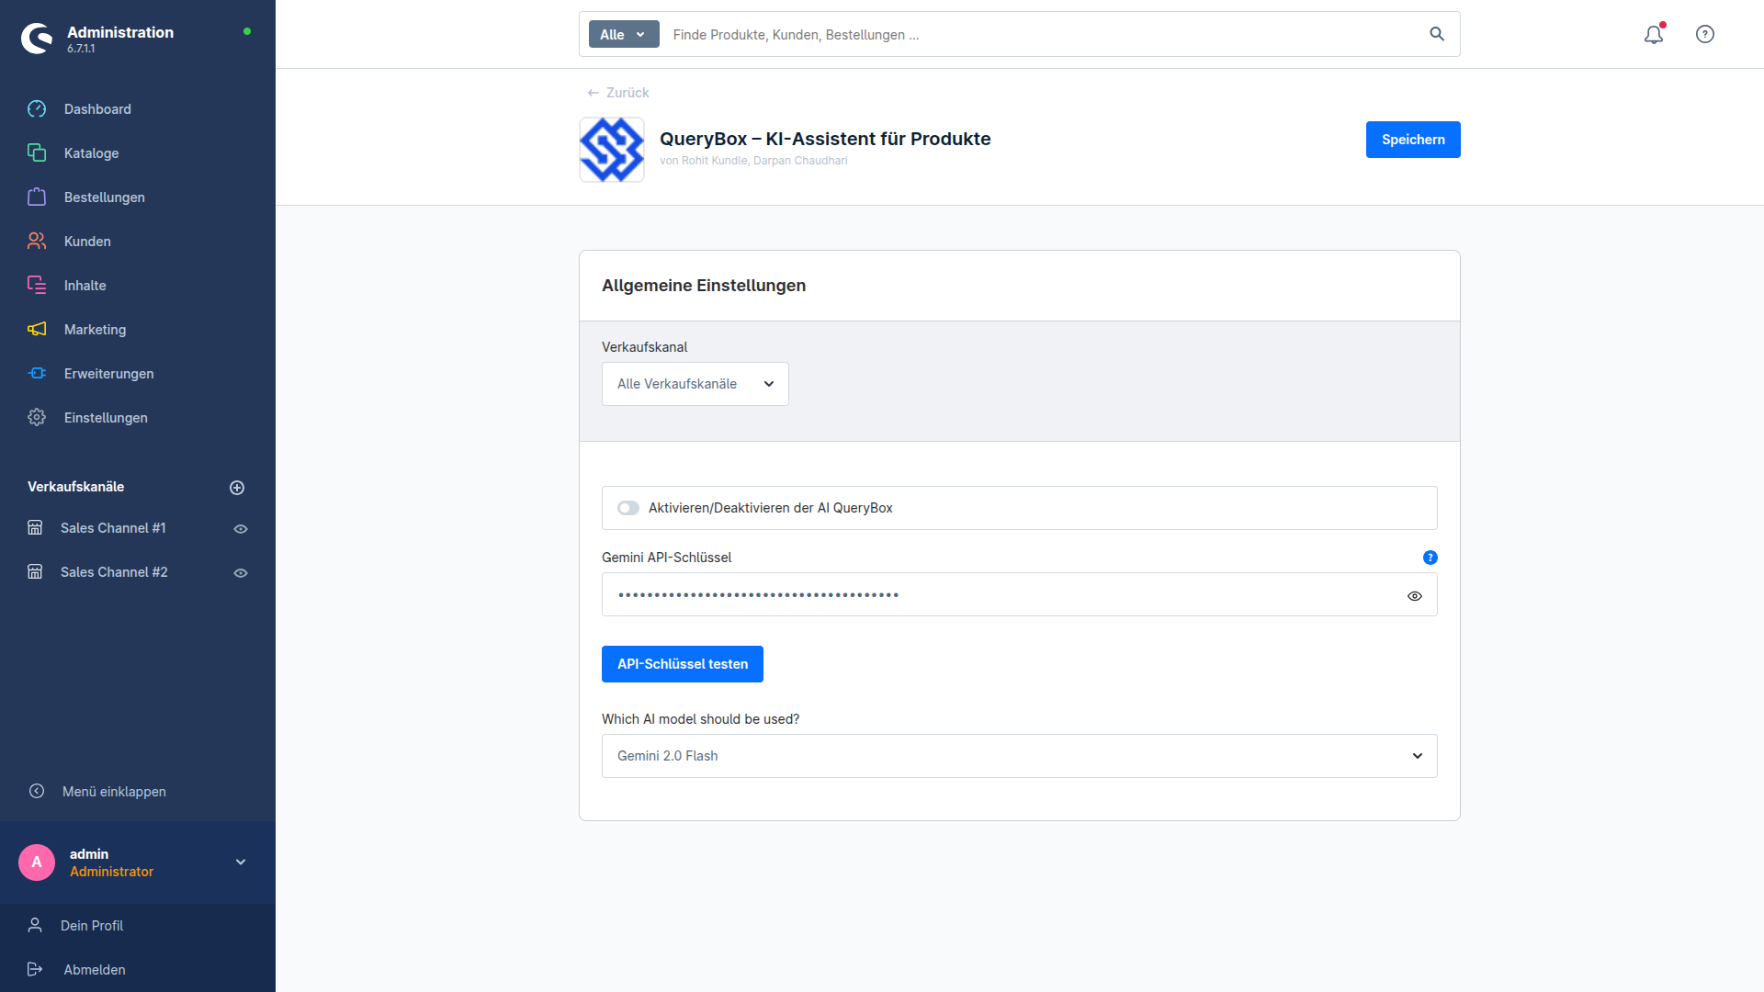Viewport: 1764px width, 992px height.
Task: Reveal the Gemini API key with eye icon
Action: (1415, 596)
